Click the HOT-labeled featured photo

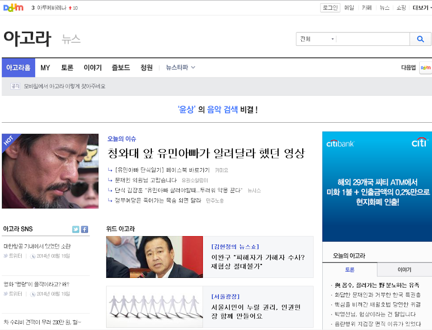(50, 171)
